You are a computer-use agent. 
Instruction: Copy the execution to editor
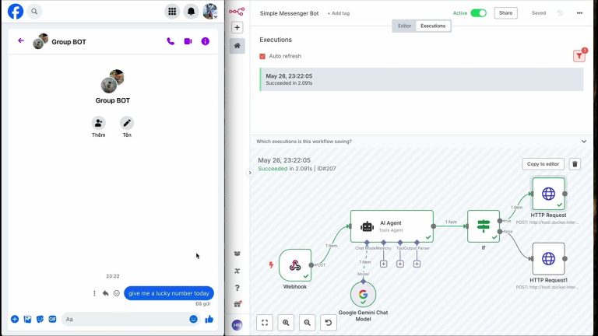543,164
